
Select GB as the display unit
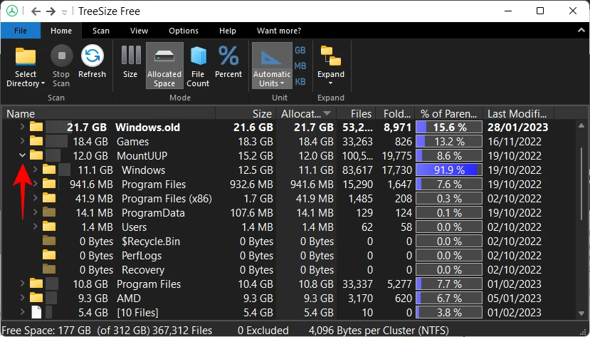point(300,51)
